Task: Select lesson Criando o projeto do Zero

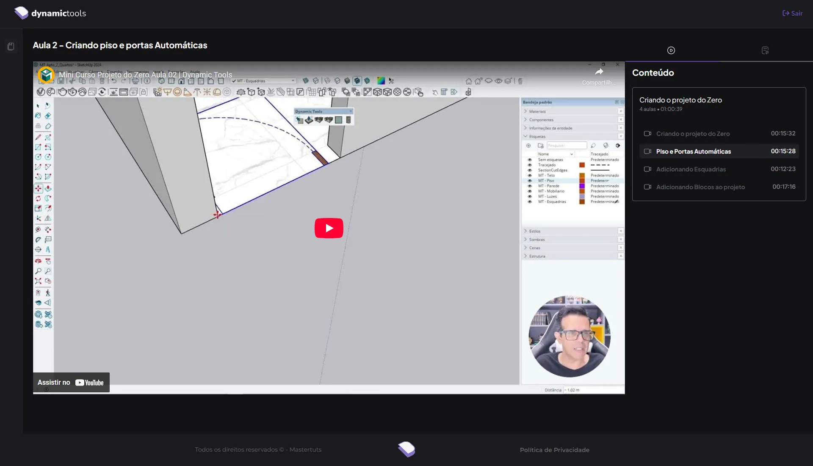Action: click(x=693, y=134)
